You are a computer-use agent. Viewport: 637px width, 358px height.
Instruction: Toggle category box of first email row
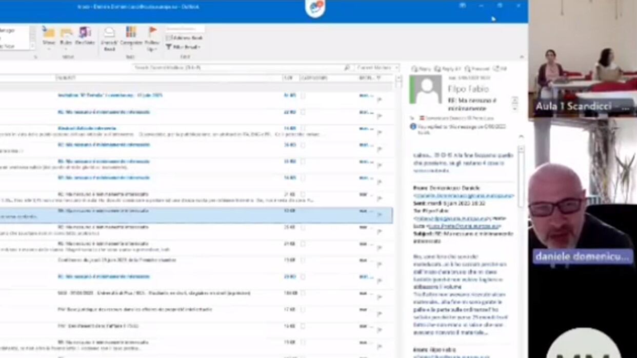(303, 95)
